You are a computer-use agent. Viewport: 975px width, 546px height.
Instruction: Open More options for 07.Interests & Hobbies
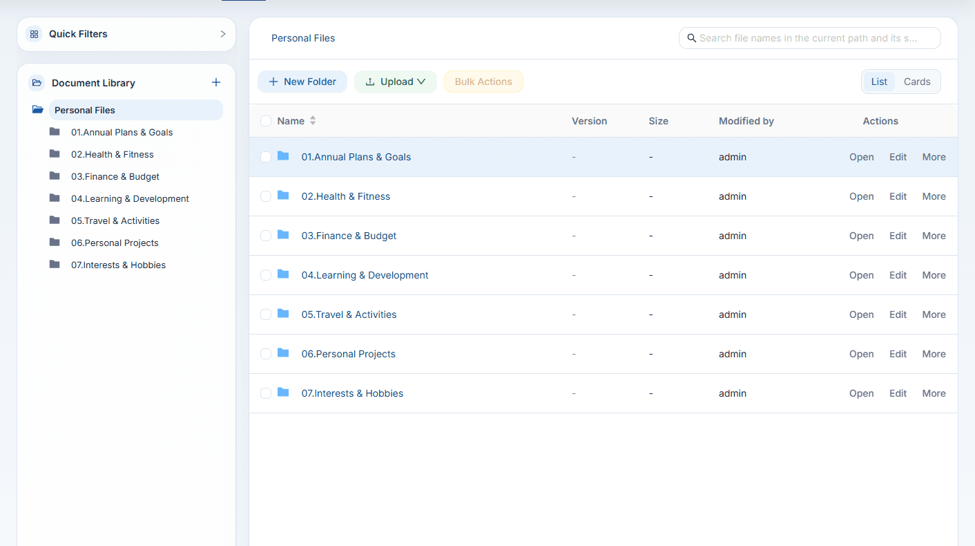click(x=934, y=393)
